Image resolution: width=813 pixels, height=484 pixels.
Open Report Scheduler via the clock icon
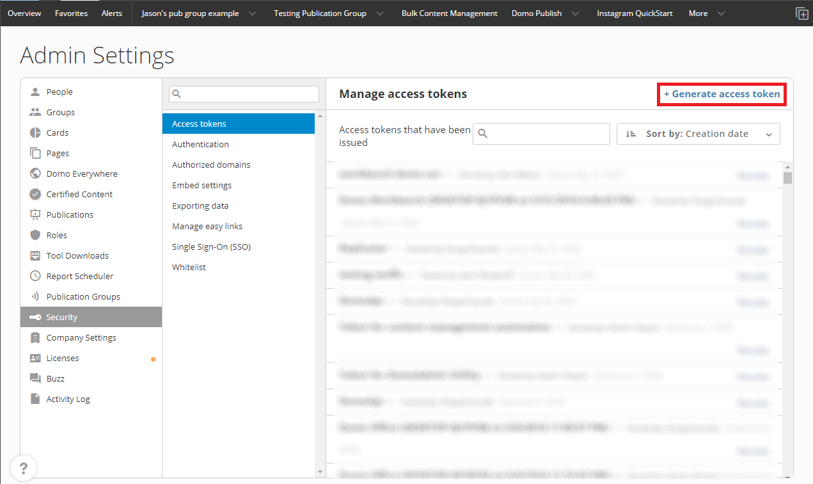tap(36, 276)
